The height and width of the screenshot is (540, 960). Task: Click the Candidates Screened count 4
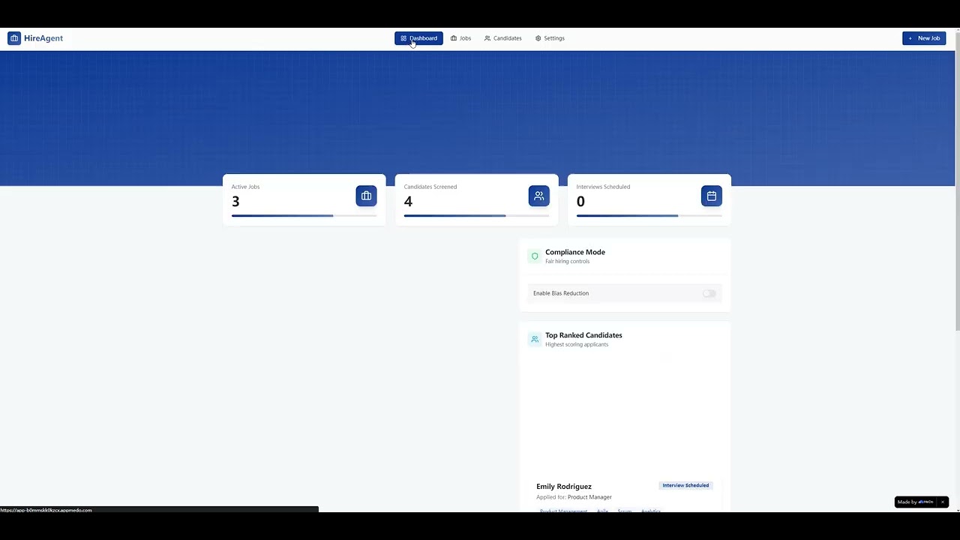coord(408,201)
